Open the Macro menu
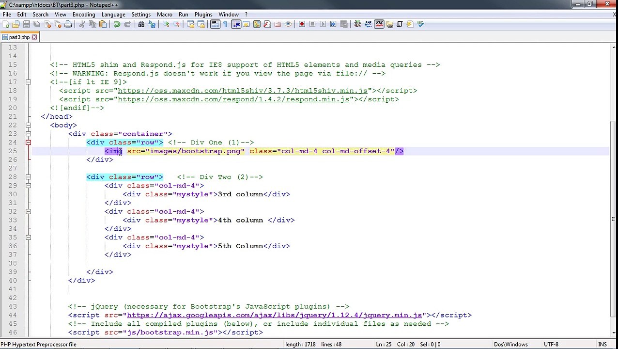This screenshot has height=349, width=618. (165, 15)
